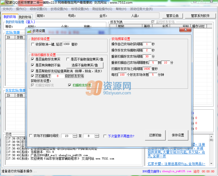Switch to 我的牧场 tab
This screenshot has width=218, height=176.
coord(25,17)
